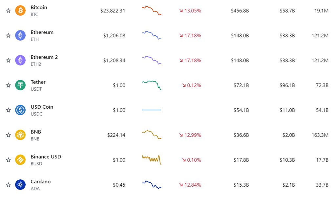
Task: View the Bitcoin price trend sparkline
Action: (151, 10)
